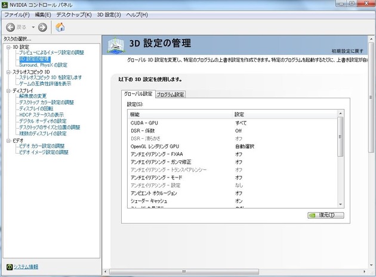Select アンチエイリアシング - ガンマ修正 row
The image size is (376, 277).
(233, 162)
